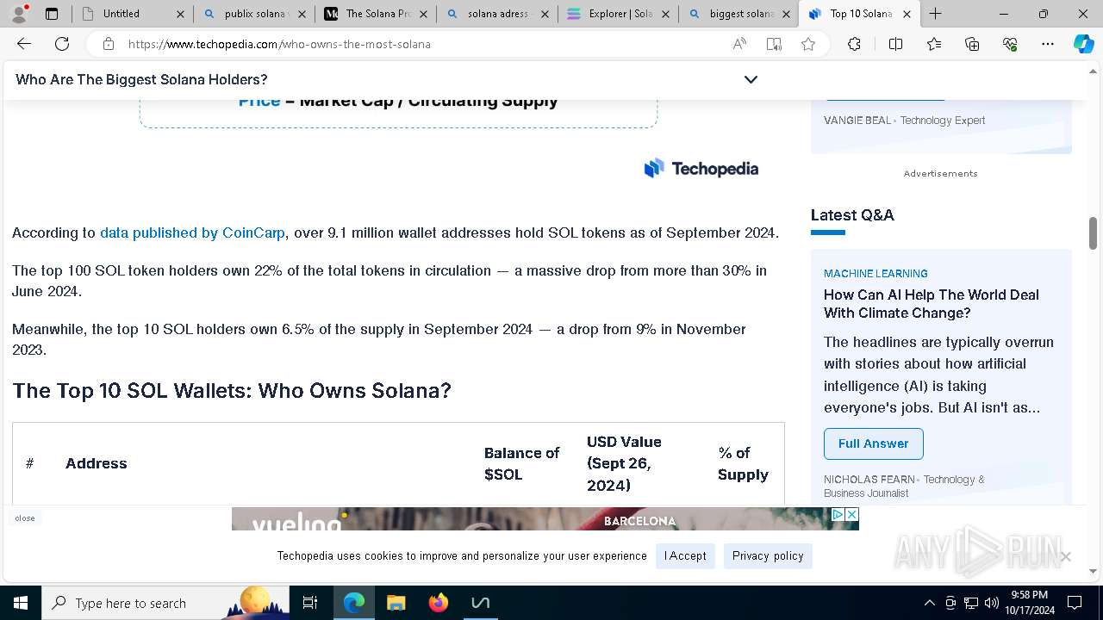
Task: Refresh the current page
Action: pyautogui.click(x=62, y=44)
